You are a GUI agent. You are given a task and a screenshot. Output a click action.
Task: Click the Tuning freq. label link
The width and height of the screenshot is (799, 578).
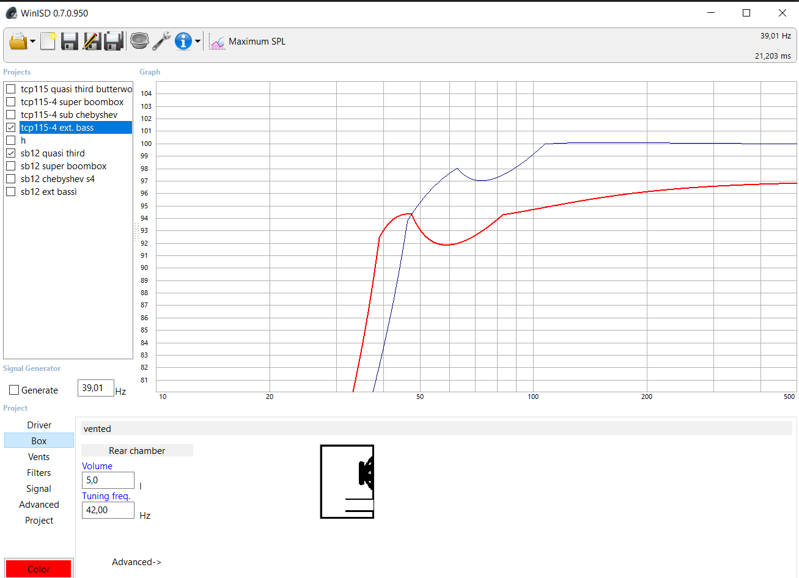tap(106, 496)
